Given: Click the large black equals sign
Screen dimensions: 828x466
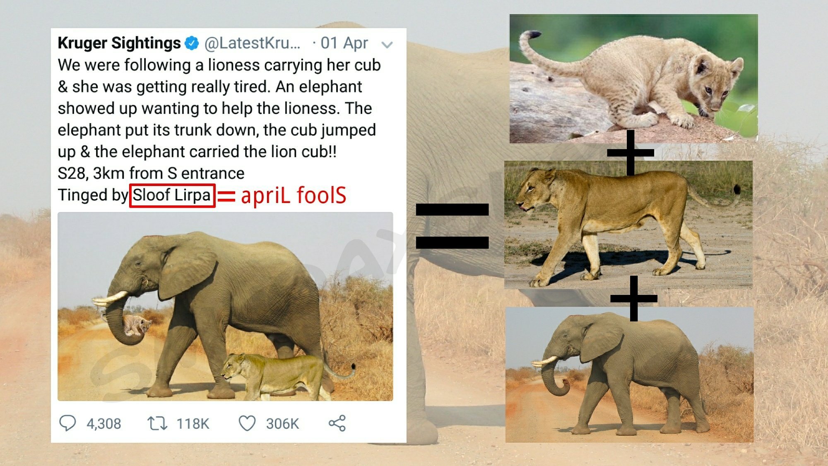Looking at the screenshot, I should (x=452, y=226).
